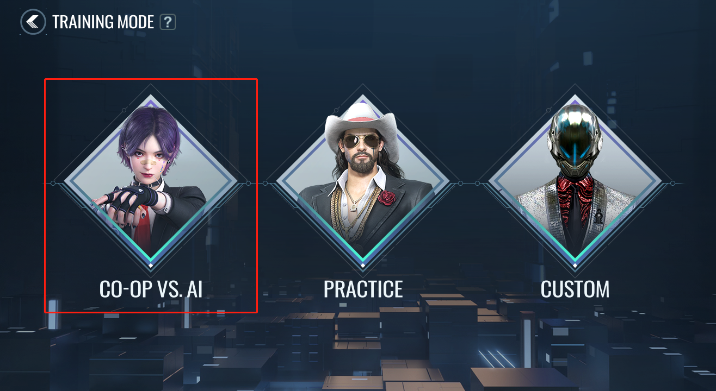Image resolution: width=716 pixels, height=391 pixels.
Task: Open the Training Mode help question mark
Action: click(x=168, y=22)
